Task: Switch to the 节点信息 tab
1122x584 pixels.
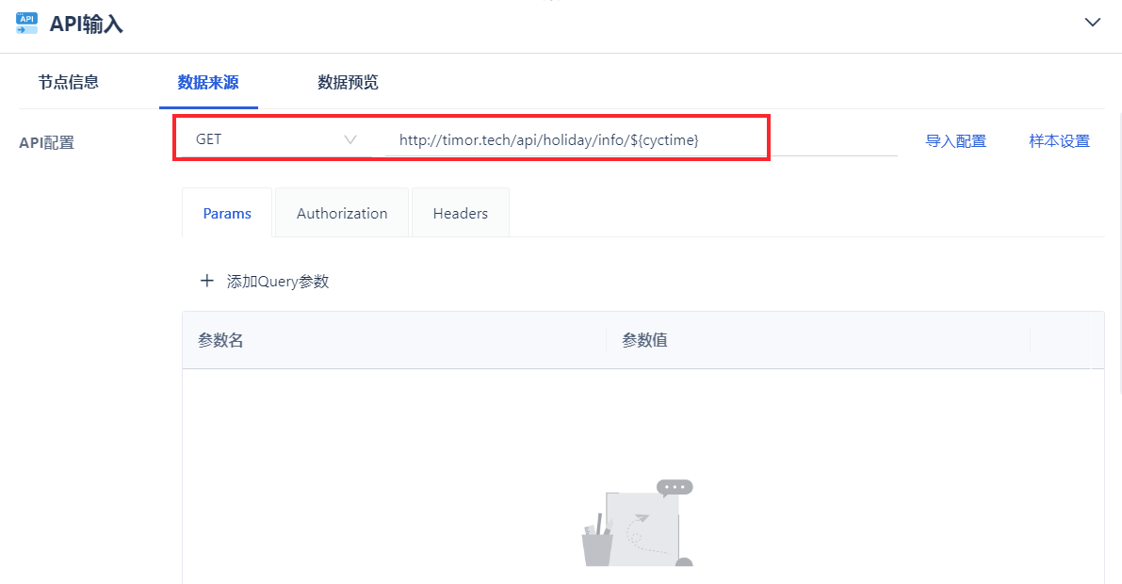Action: [x=68, y=82]
